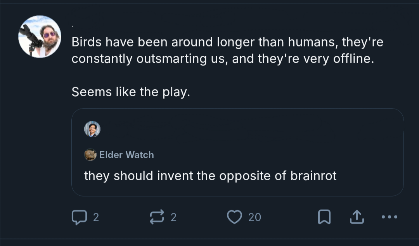This screenshot has width=419, height=246.
Task: Click the repost count next to arrows
Action: (x=173, y=217)
